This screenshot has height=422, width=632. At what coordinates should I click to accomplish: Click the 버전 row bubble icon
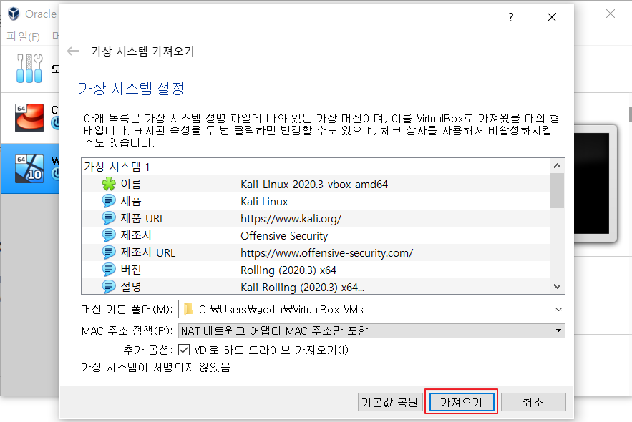pyautogui.click(x=108, y=270)
